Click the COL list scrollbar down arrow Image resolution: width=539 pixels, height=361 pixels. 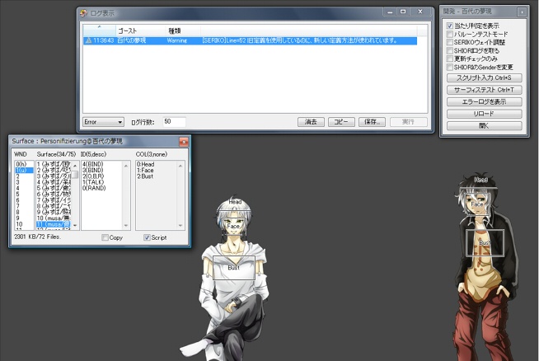tap(180, 226)
